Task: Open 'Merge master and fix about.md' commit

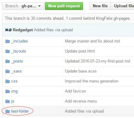Action: [x=92, y=41]
